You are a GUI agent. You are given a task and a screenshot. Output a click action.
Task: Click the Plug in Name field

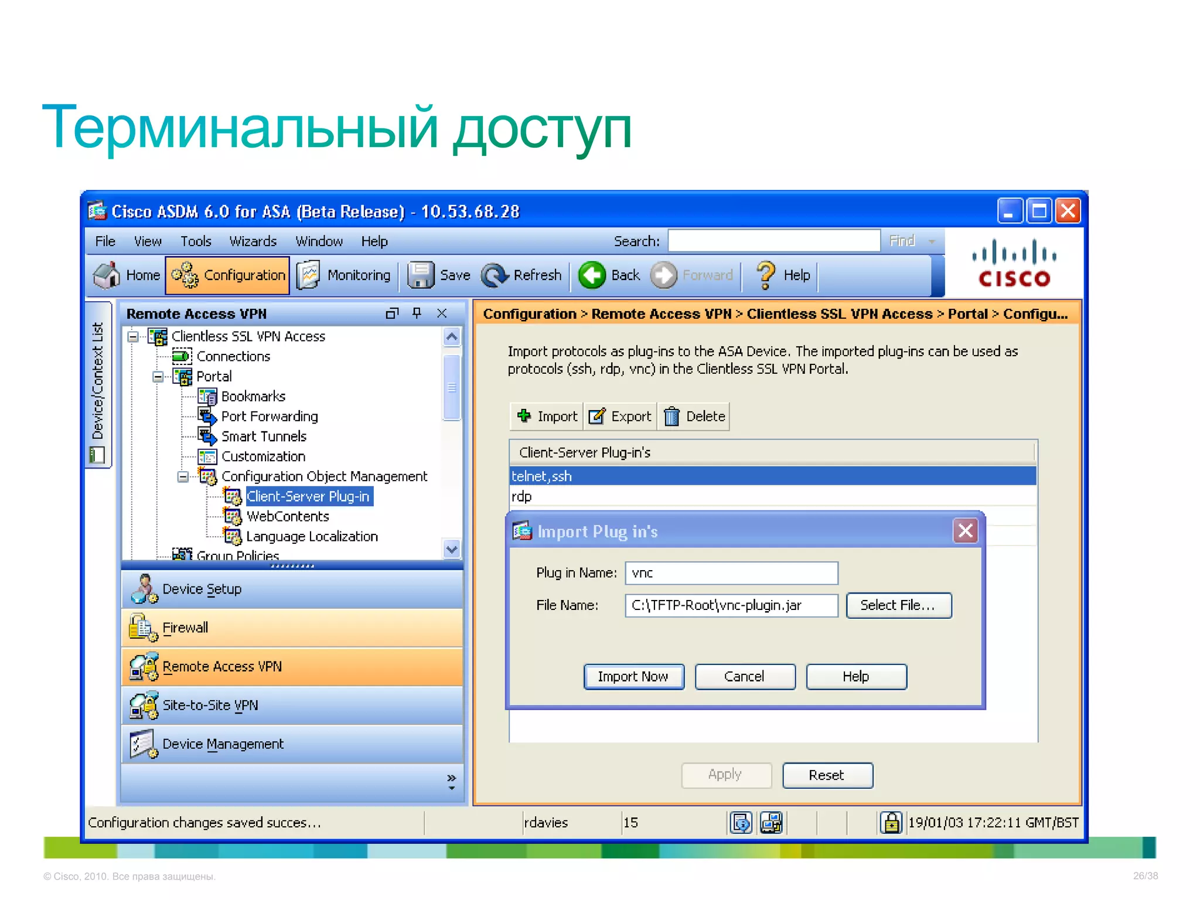[x=731, y=573]
